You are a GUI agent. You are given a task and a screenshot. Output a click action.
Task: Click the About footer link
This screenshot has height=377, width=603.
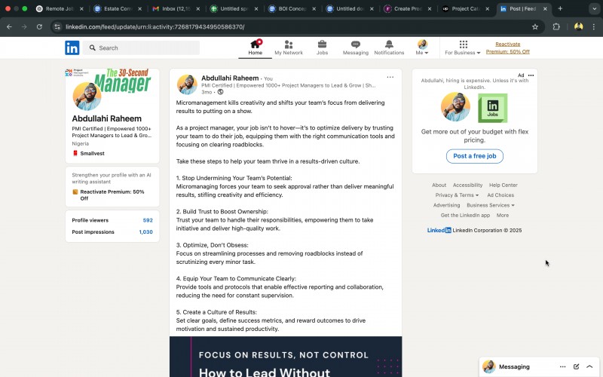click(x=439, y=185)
